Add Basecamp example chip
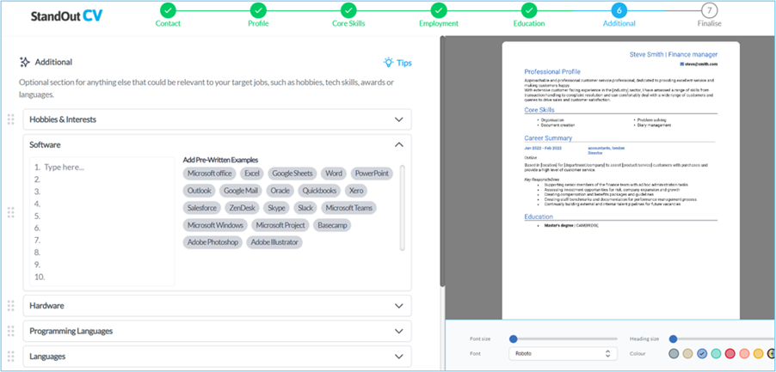The width and height of the screenshot is (776, 372). point(333,225)
